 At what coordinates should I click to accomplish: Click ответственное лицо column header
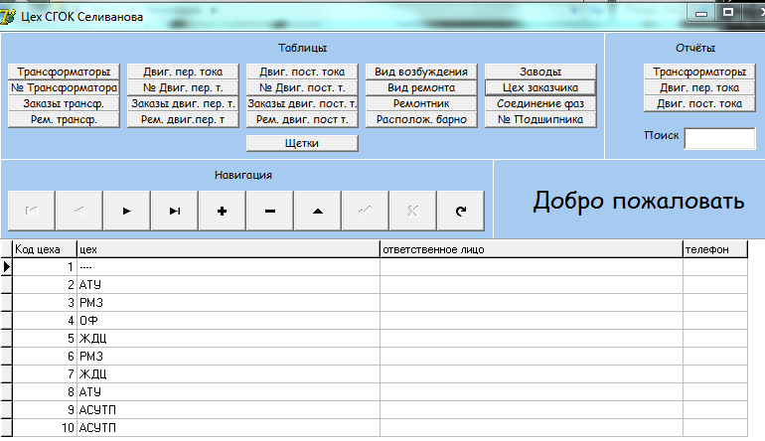[x=532, y=249]
